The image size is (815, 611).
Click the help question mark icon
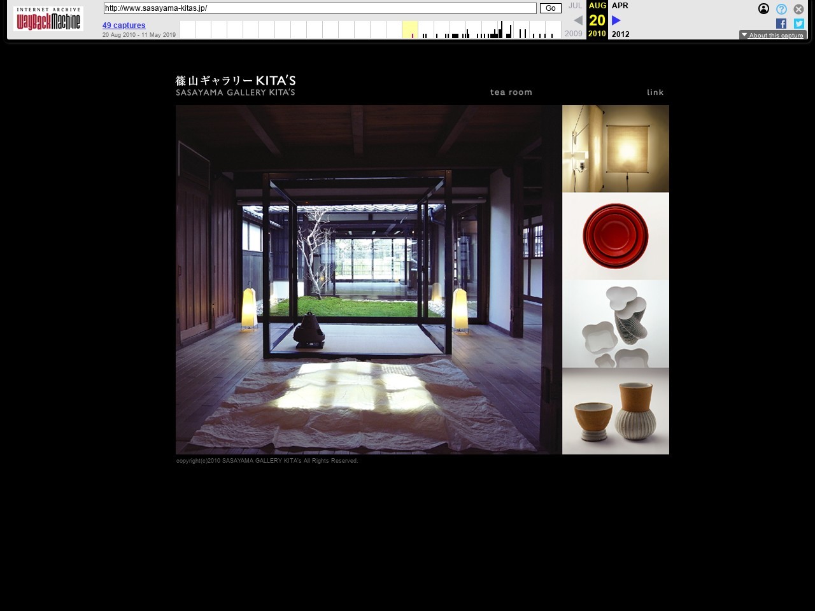click(x=781, y=9)
